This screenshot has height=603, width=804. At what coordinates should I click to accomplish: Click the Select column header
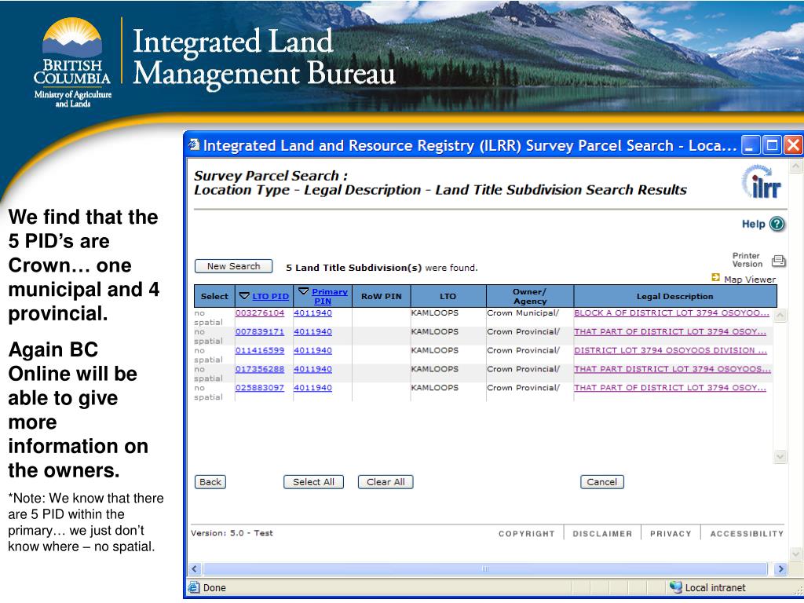click(x=214, y=296)
